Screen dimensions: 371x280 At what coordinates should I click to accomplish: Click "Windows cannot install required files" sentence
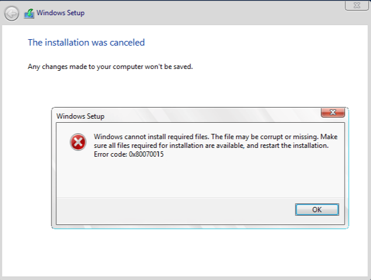150,137
